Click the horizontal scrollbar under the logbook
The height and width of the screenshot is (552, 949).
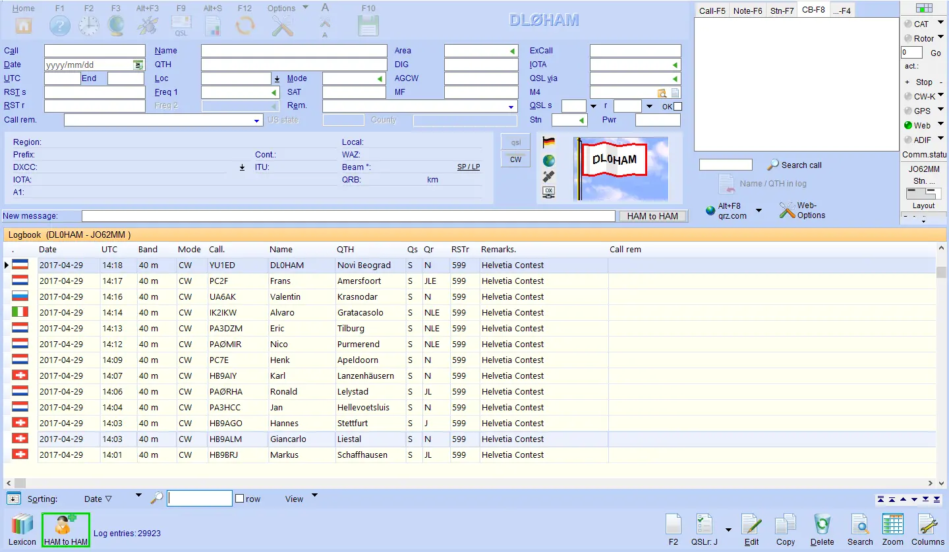tap(470, 483)
